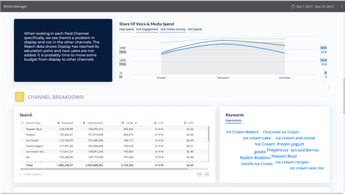Select the Impressions tab in Keywords
The width and height of the screenshot is (345, 194).
pyautogui.click(x=234, y=120)
